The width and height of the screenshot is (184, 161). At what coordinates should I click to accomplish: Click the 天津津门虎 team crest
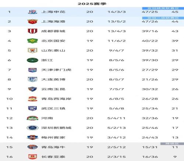pos(32,70)
